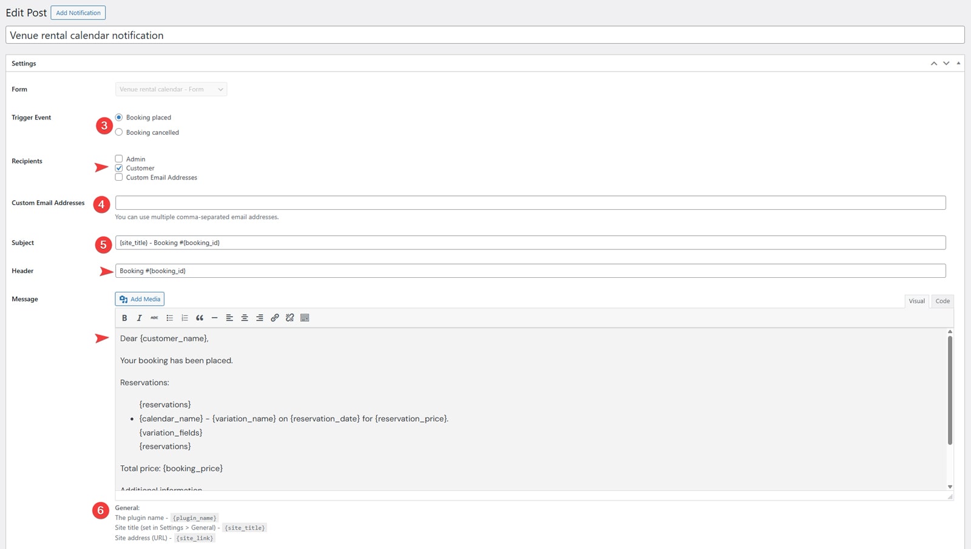The height and width of the screenshot is (549, 971).
Task: Open the insert link tool
Action: point(275,318)
